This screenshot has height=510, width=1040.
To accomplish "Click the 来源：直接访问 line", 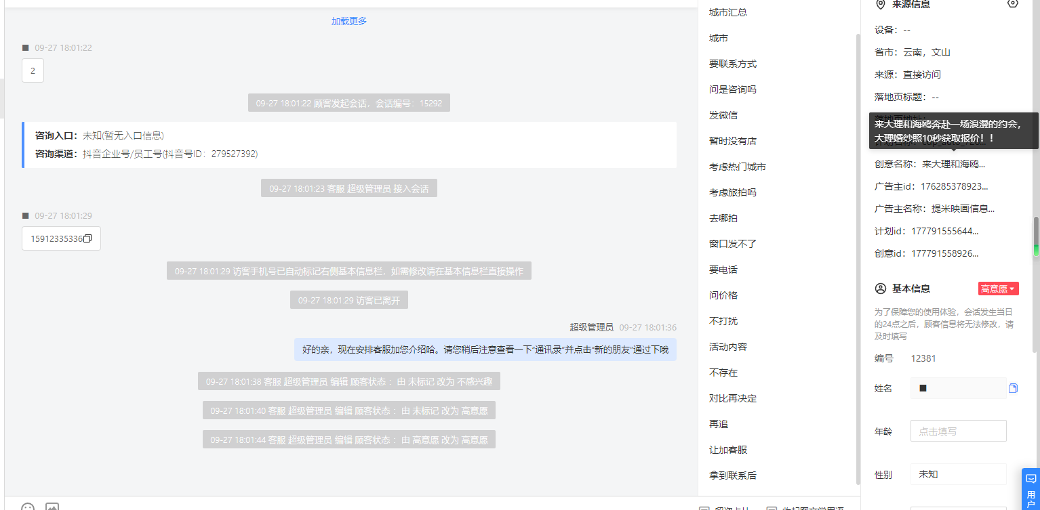I will pos(908,75).
